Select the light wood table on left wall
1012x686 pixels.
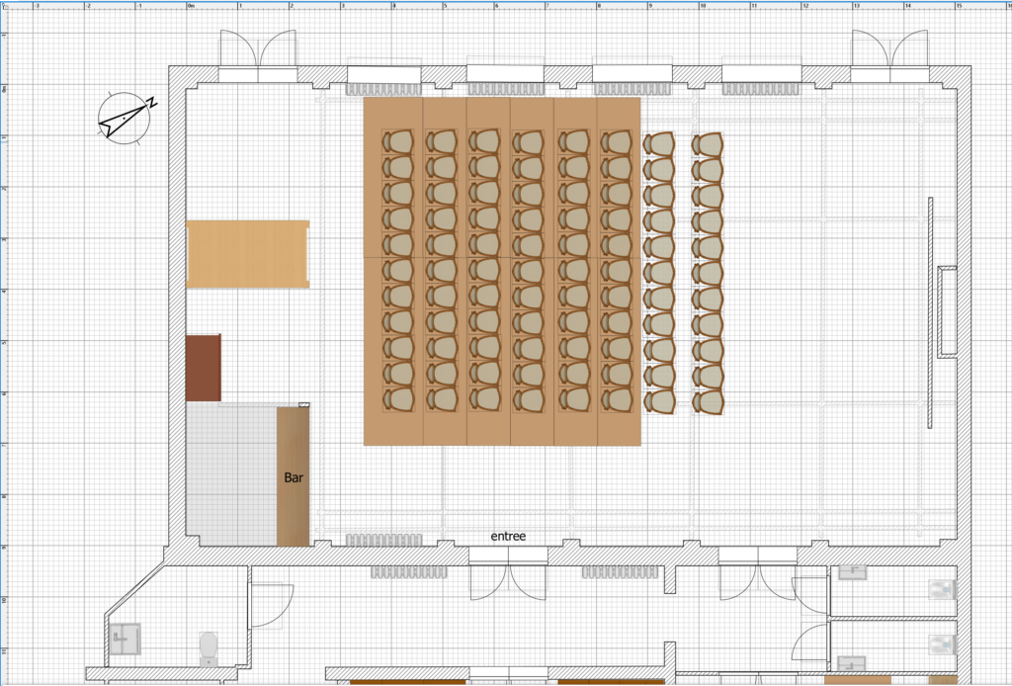pyautogui.click(x=247, y=254)
